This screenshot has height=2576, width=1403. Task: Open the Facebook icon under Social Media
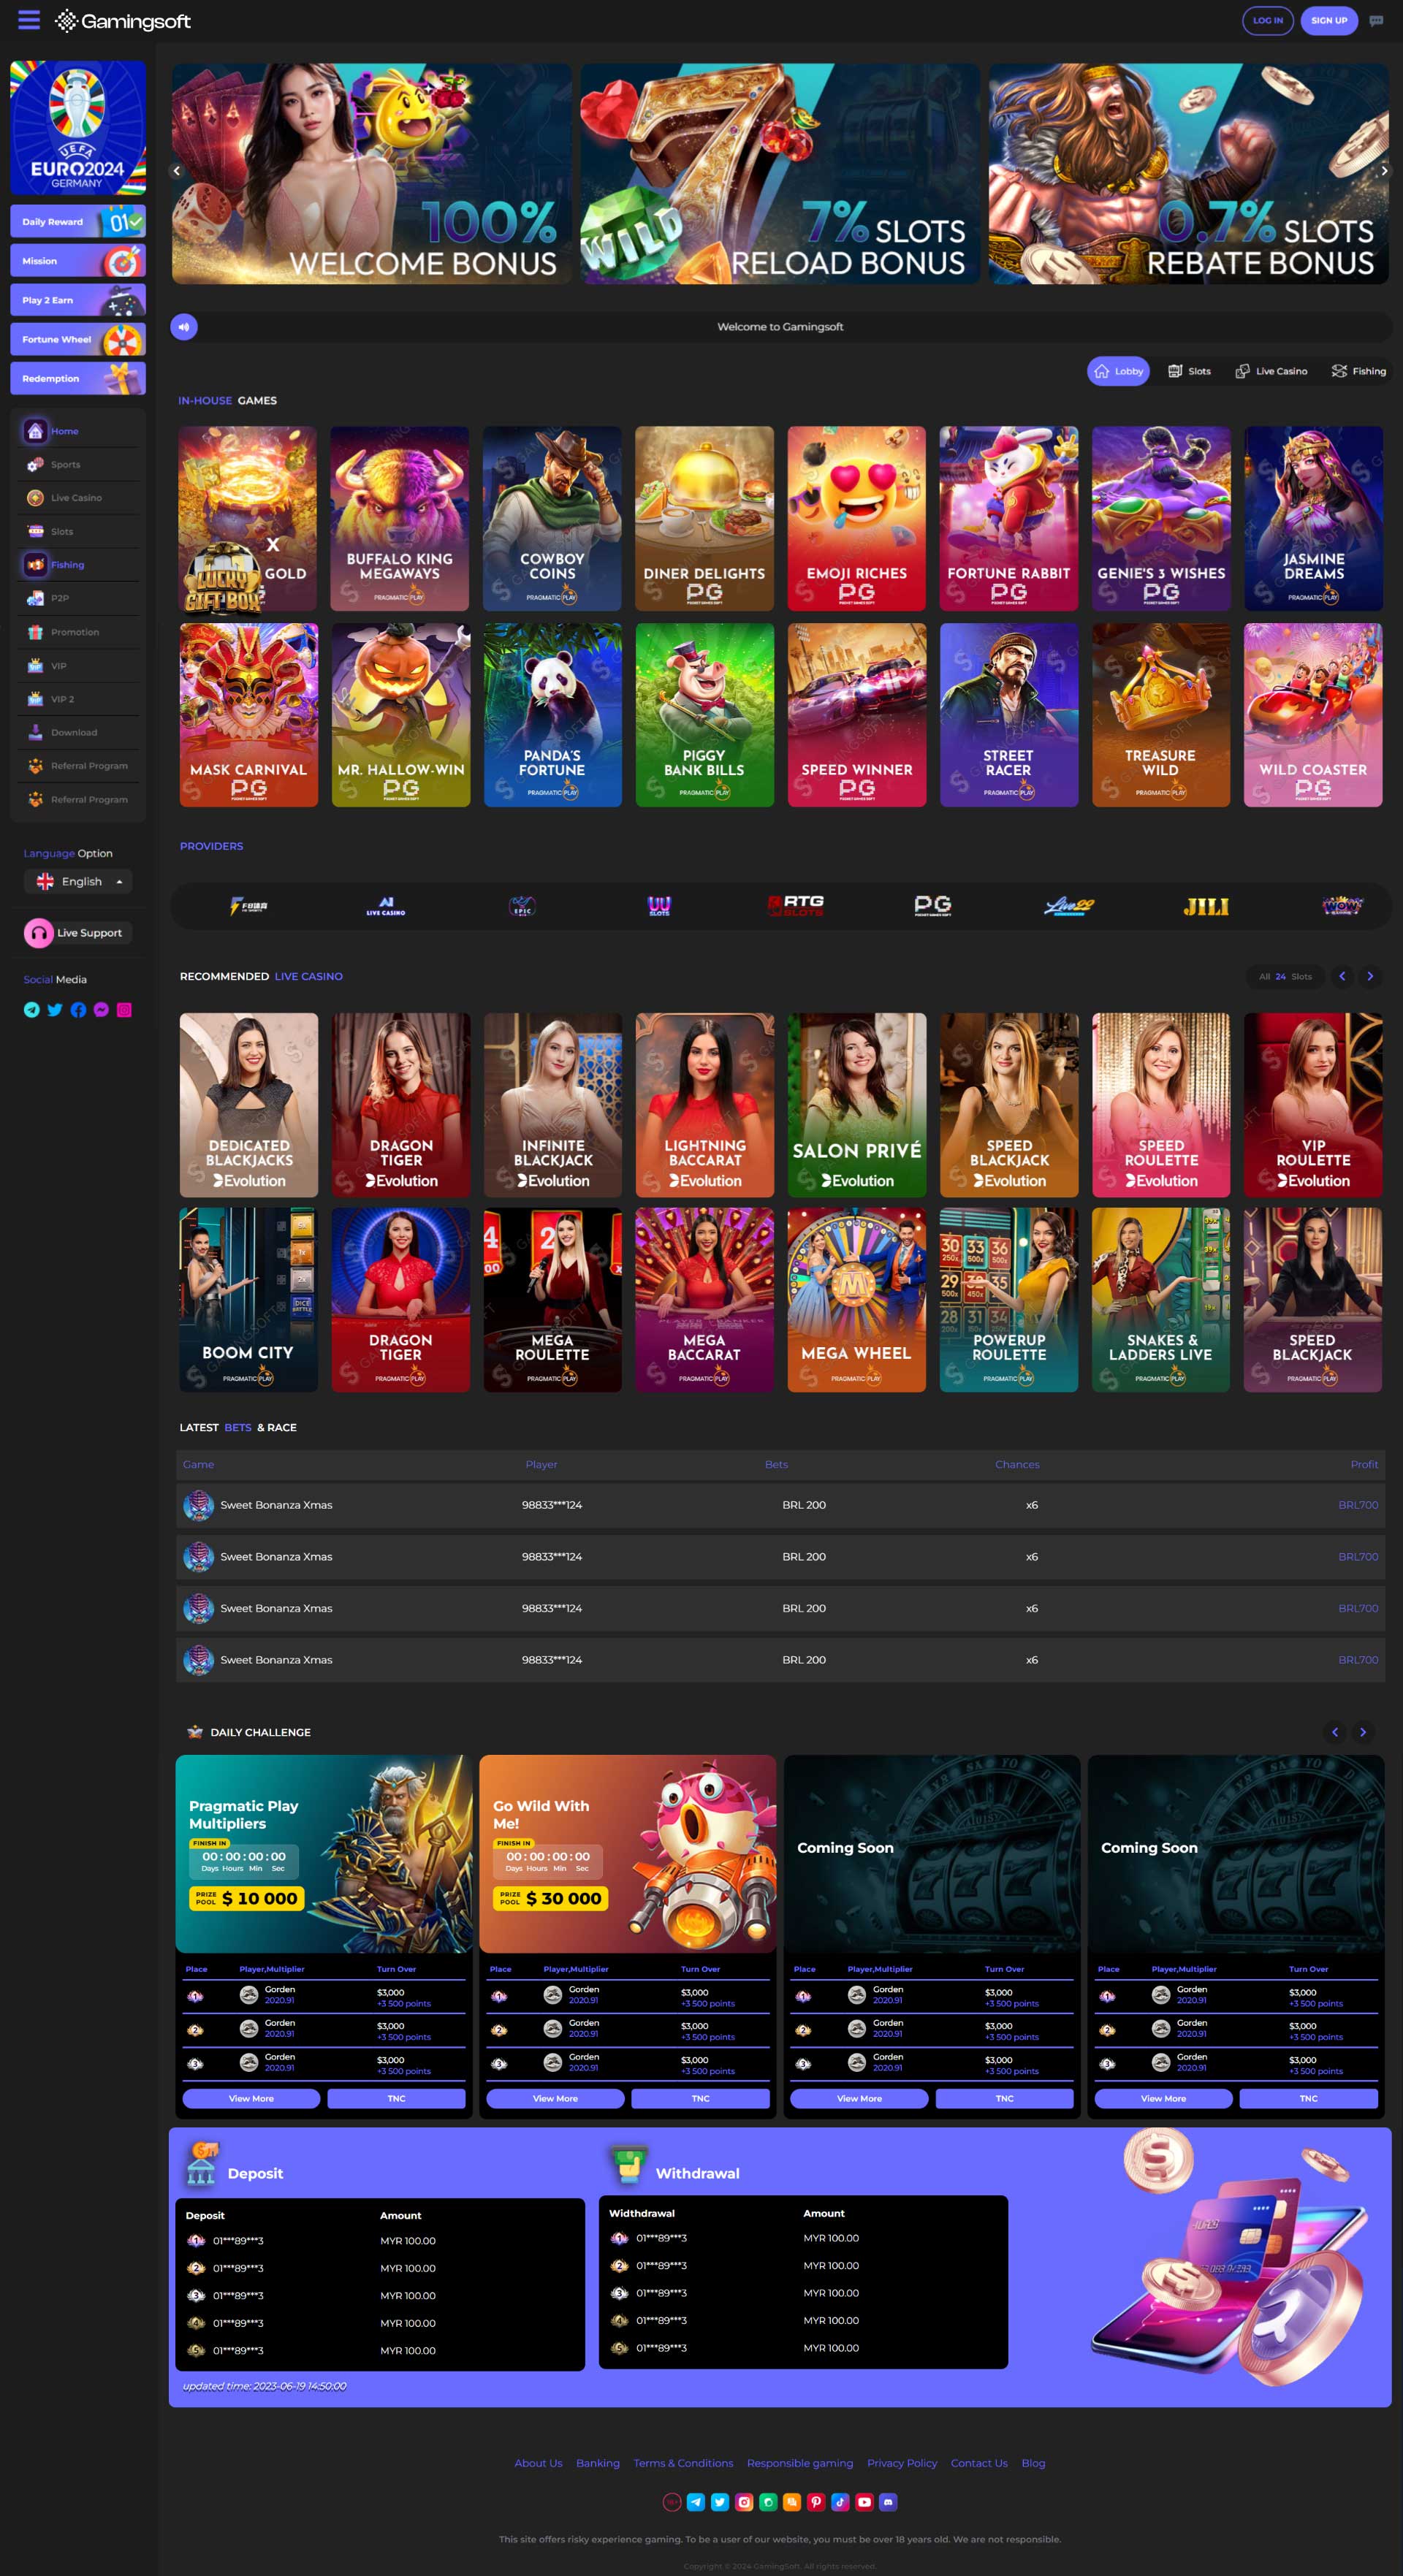point(78,1010)
